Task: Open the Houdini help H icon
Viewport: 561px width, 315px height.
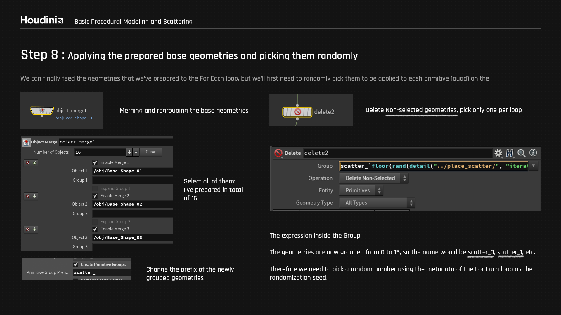Action: pos(510,153)
